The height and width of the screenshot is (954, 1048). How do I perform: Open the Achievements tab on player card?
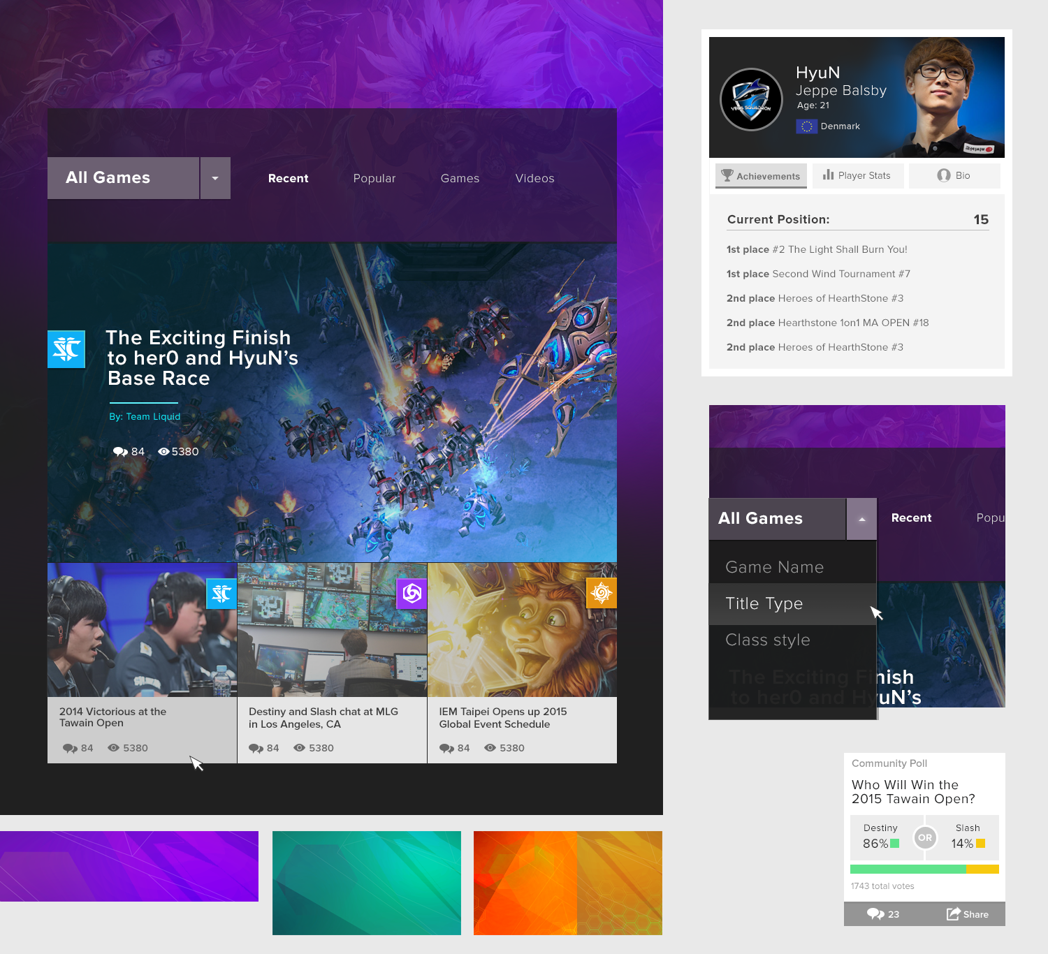(x=761, y=176)
